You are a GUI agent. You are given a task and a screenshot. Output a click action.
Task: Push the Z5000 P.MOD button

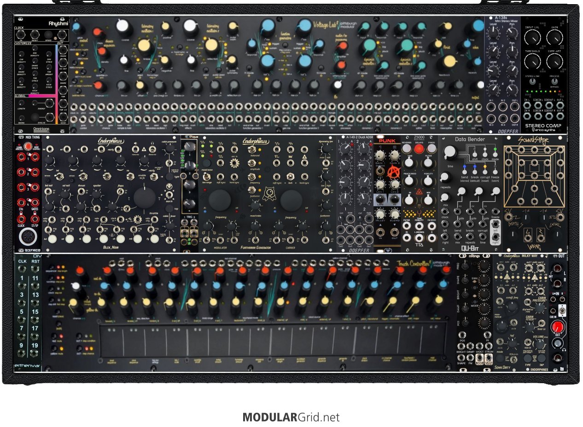pyautogui.click(x=431, y=148)
